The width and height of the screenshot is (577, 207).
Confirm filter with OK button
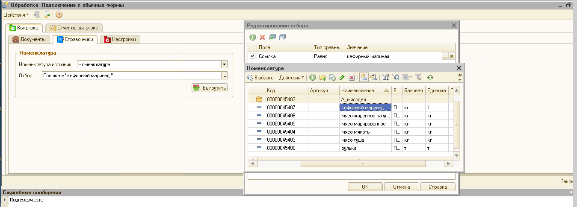[x=365, y=187]
